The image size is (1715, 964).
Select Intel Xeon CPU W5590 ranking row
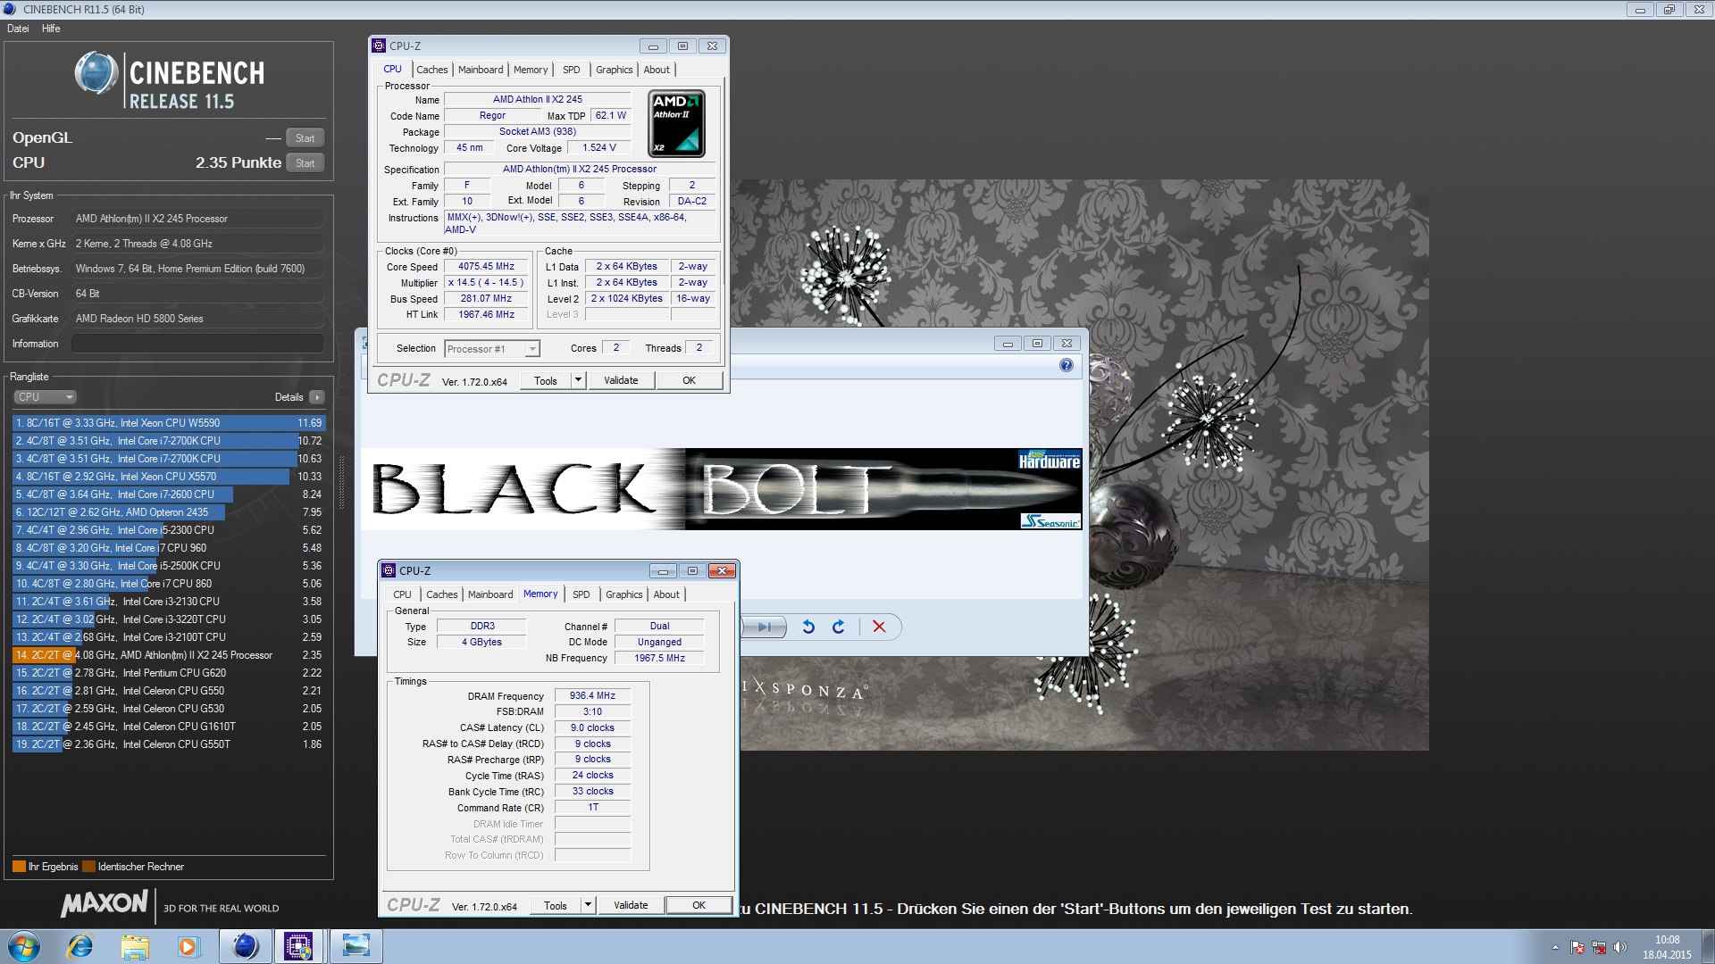click(169, 423)
